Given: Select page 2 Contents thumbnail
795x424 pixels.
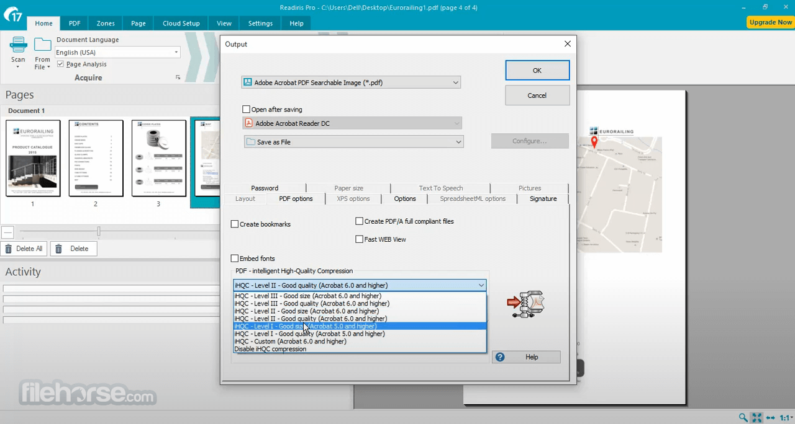Looking at the screenshot, I should tap(96, 158).
